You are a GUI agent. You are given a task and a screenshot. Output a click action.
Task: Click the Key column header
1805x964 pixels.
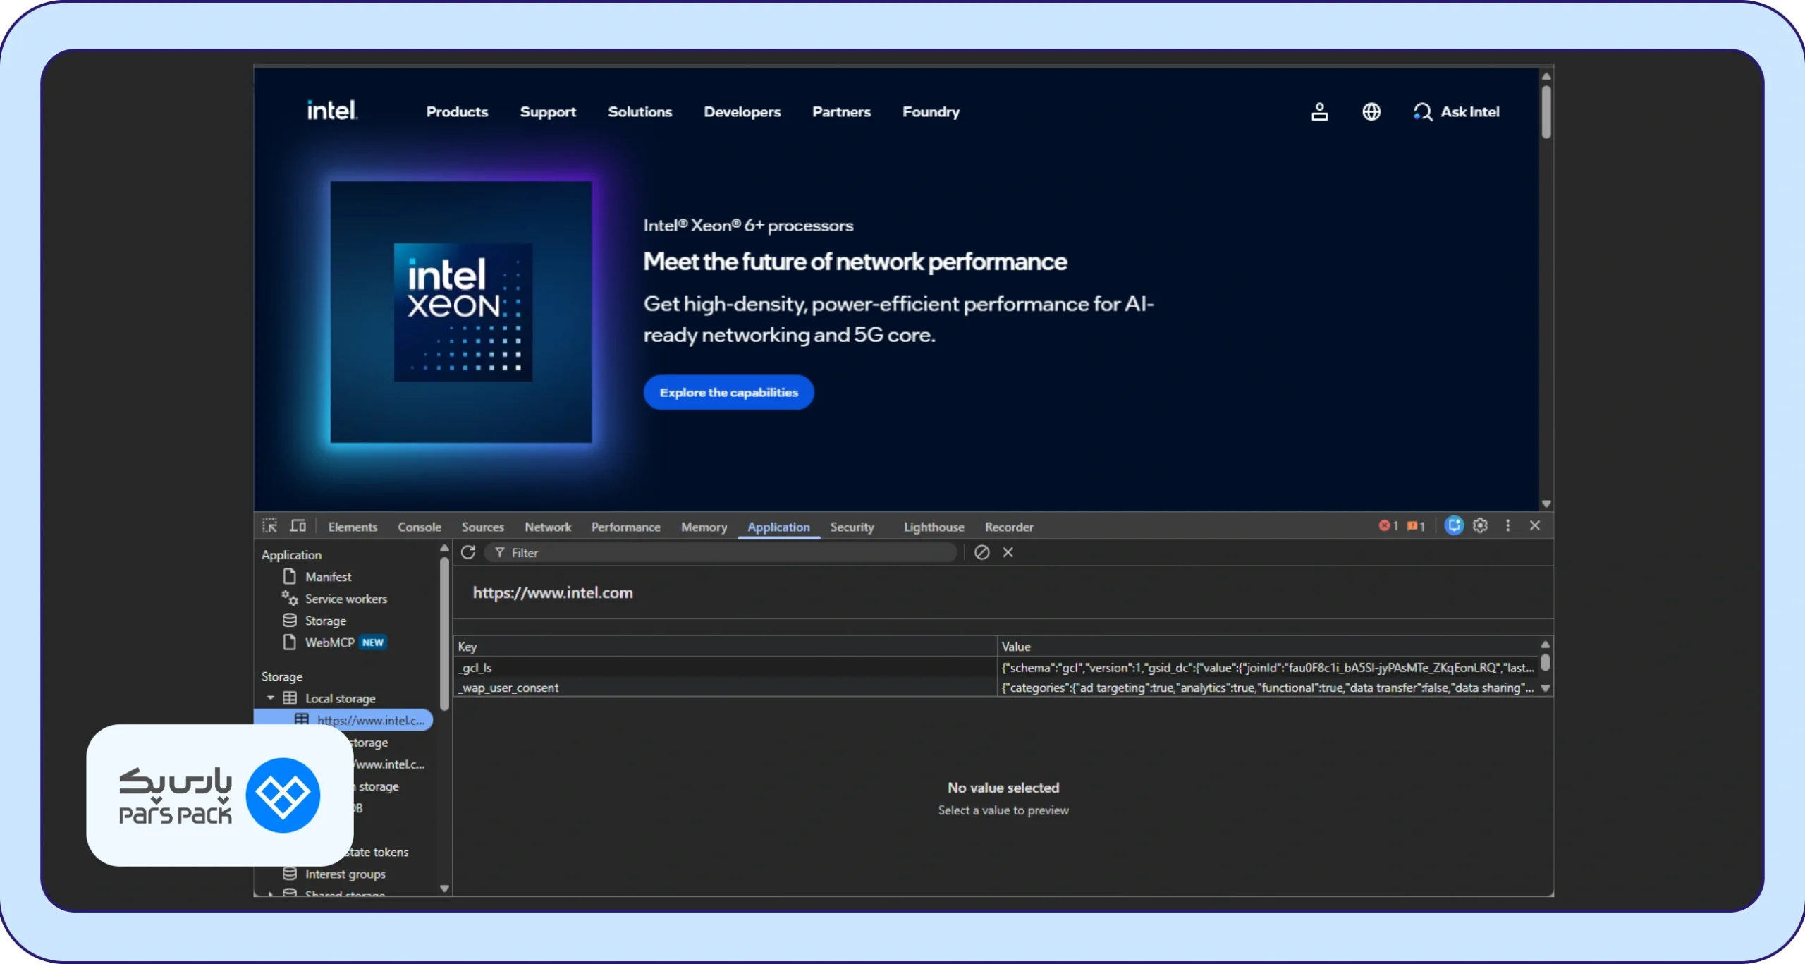pyautogui.click(x=726, y=646)
